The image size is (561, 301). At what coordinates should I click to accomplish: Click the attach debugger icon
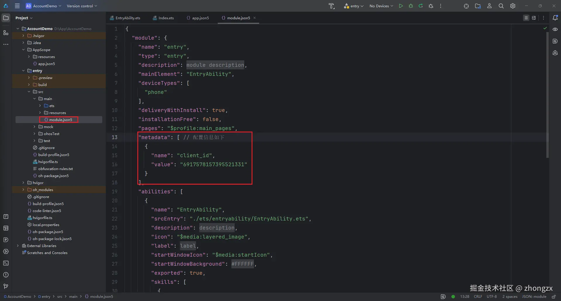pyautogui.click(x=431, y=6)
